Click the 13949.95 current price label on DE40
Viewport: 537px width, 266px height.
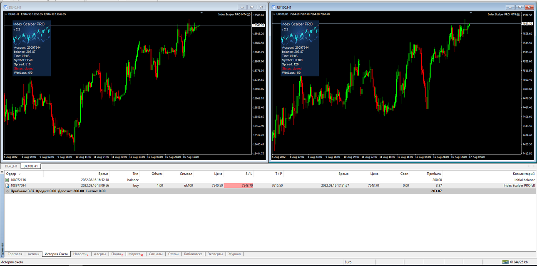pos(259,25)
